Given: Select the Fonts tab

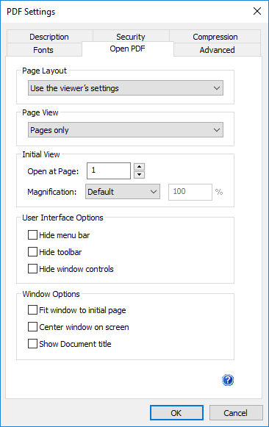Looking at the screenshot, I should point(43,50).
